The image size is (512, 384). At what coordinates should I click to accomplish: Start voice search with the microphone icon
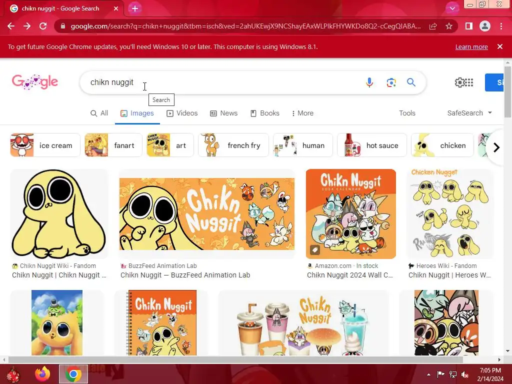click(369, 82)
